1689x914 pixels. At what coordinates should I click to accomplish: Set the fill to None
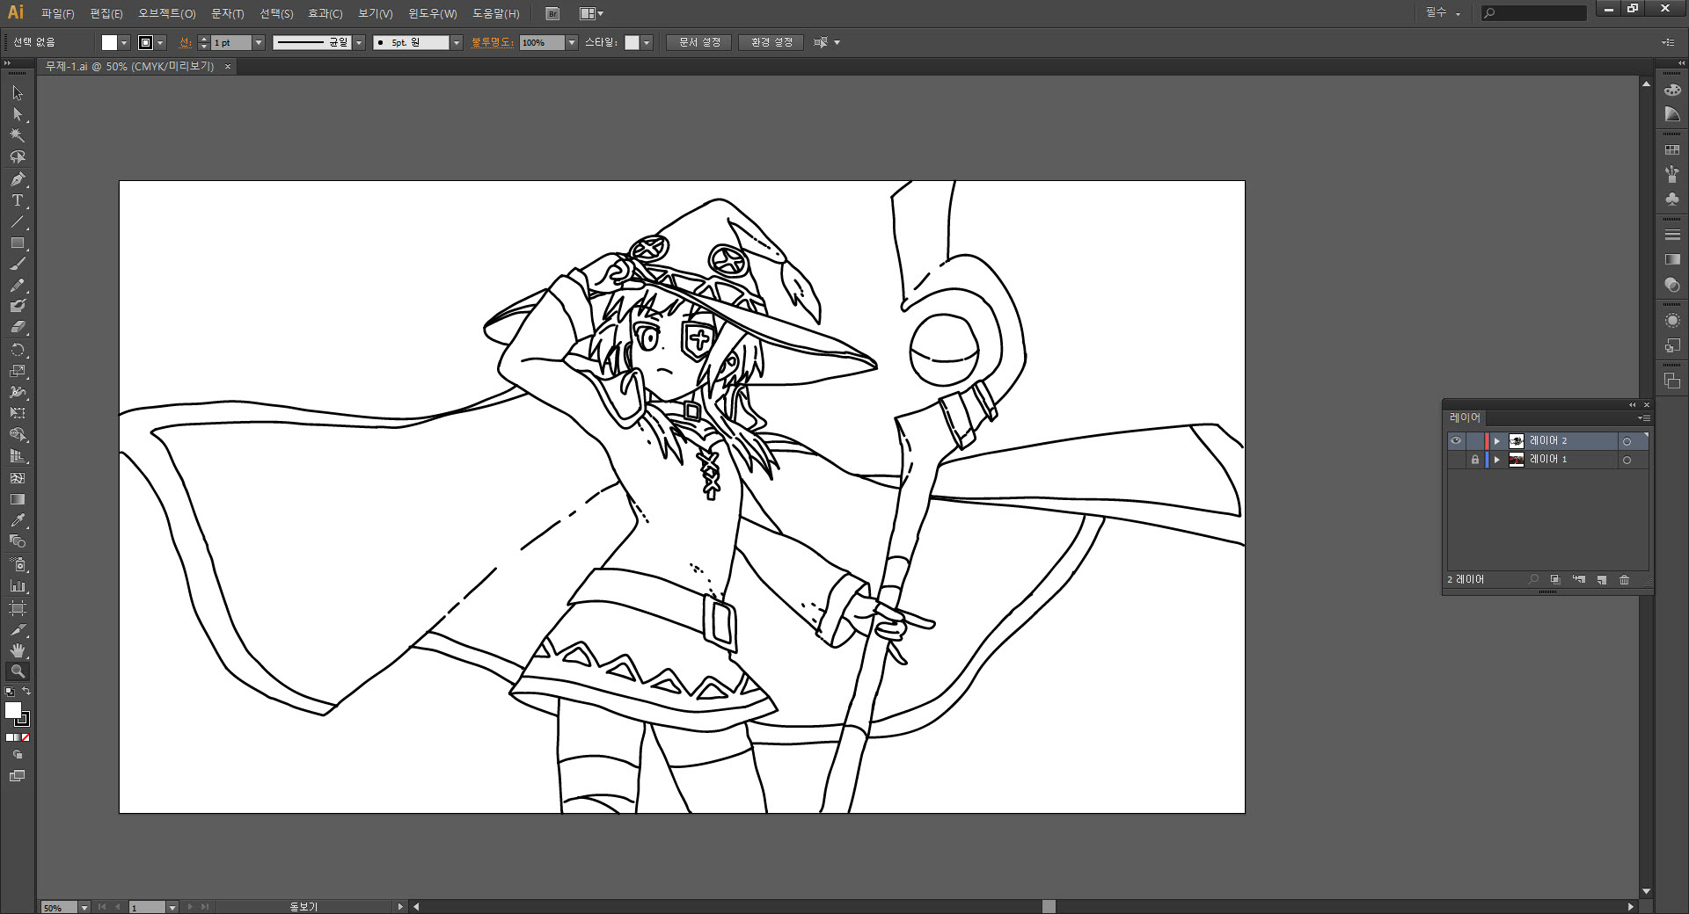tap(26, 737)
